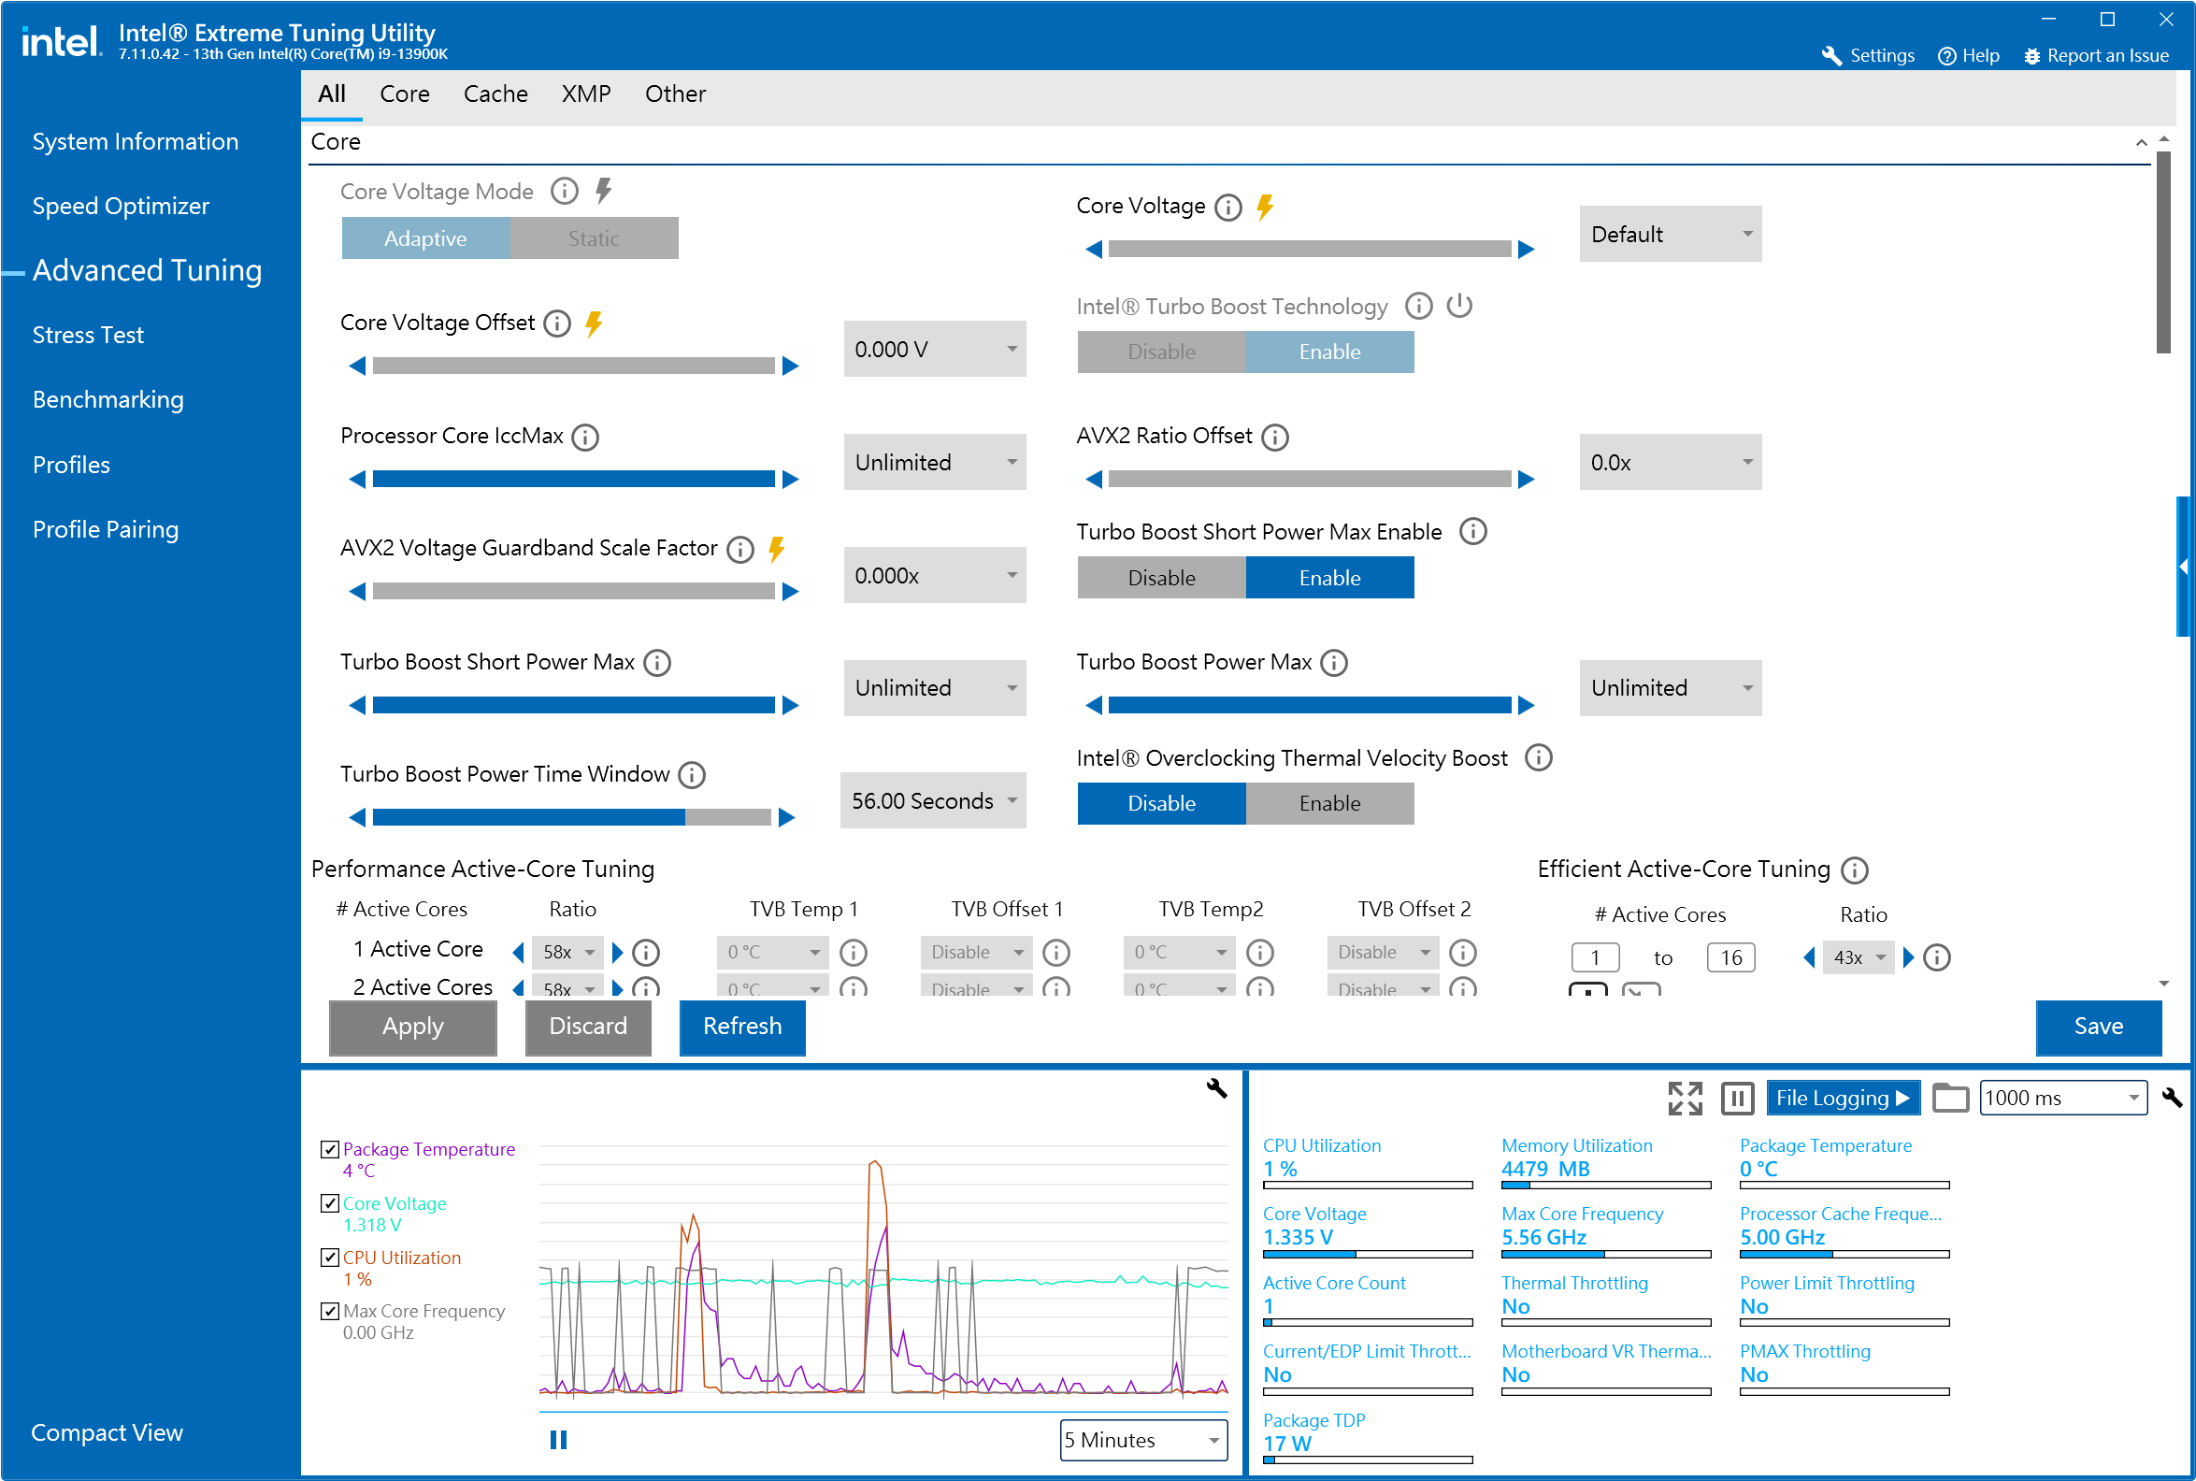Select Static core voltage mode
Viewport: 2196px width, 1481px height.
[x=594, y=238]
